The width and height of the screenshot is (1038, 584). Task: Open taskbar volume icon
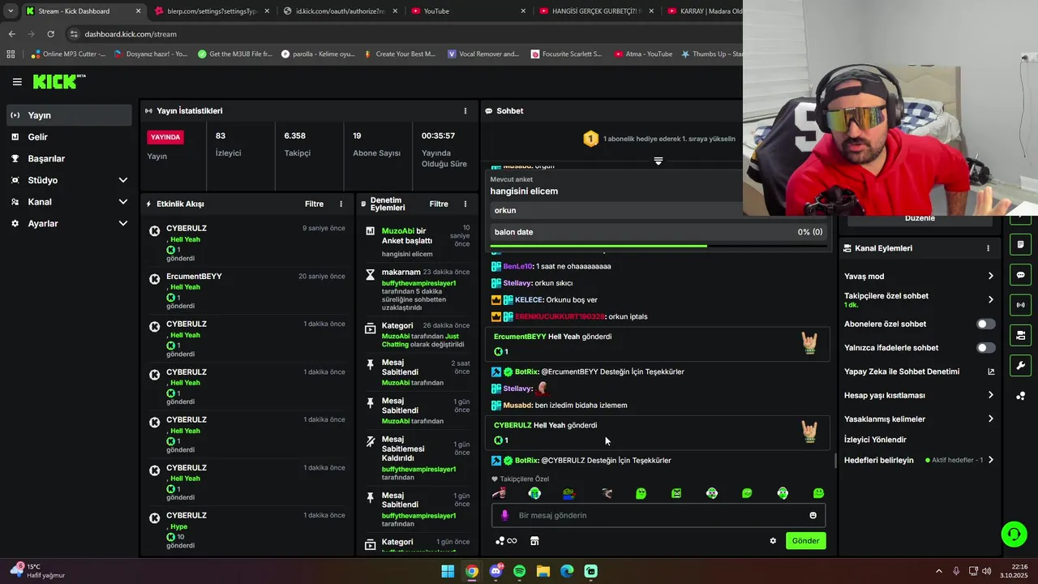point(986,571)
